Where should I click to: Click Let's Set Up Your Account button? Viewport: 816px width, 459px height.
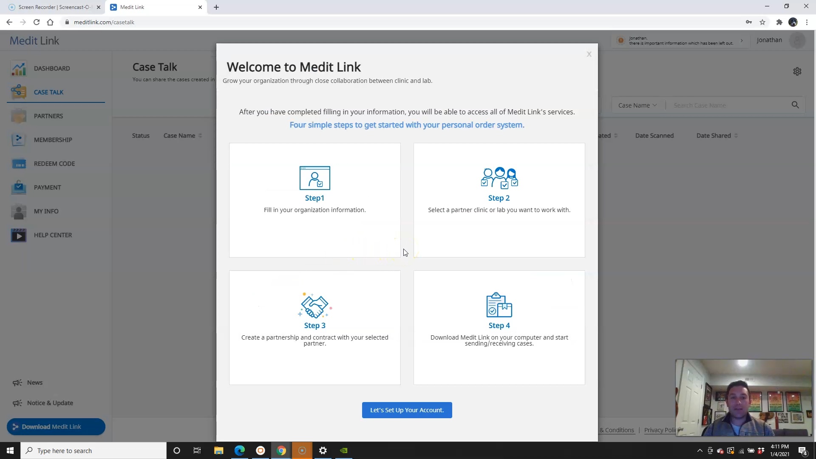coord(407,410)
